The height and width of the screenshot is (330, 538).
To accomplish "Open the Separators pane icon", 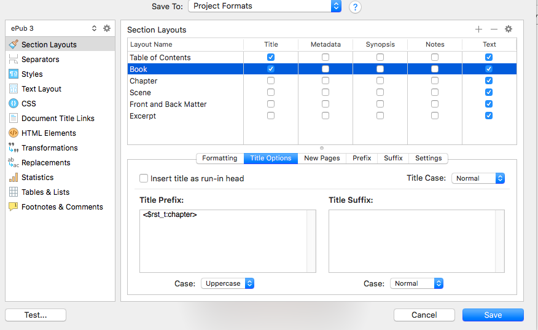I will point(14,59).
